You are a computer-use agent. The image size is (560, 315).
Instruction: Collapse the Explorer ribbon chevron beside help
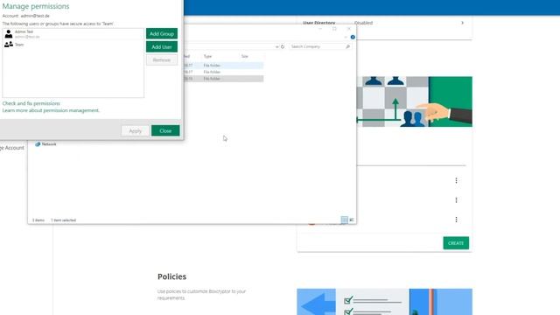[346, 37]
